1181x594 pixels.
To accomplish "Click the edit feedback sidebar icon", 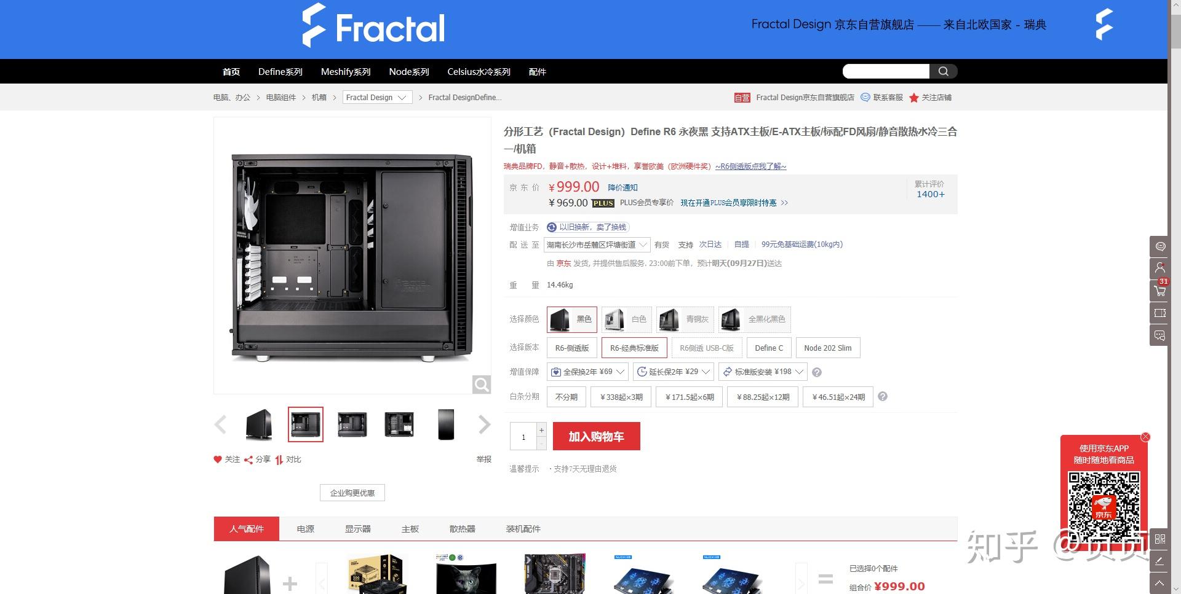I will (x=1160, y=561).
